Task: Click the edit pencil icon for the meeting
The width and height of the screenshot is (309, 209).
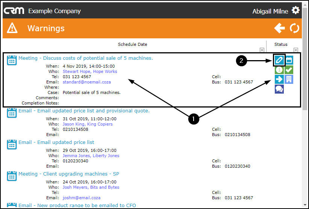Action: [279, 60]
